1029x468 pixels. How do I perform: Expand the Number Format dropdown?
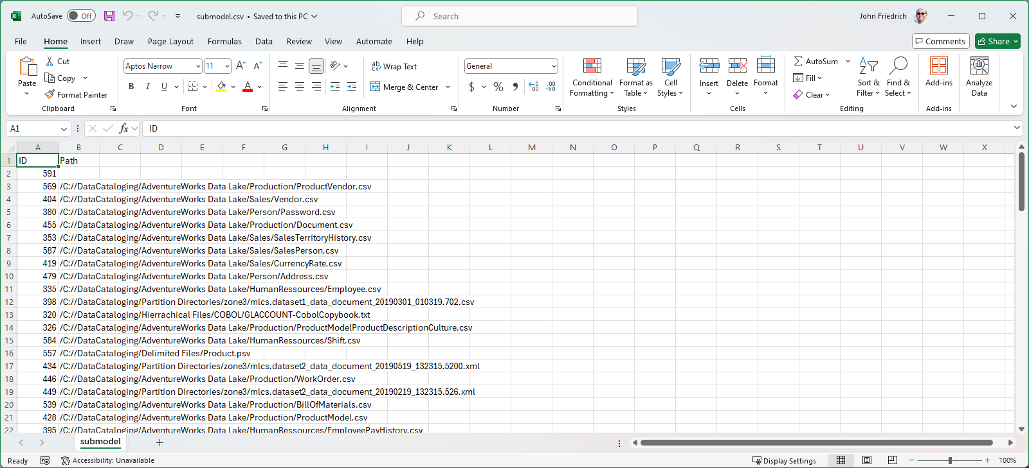coord(553,66)
